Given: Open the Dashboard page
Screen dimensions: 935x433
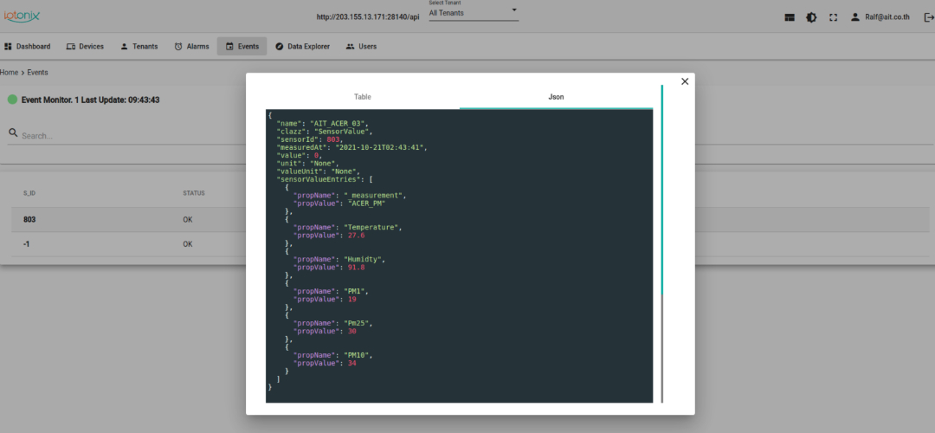Looking at the screenshot, I should coord(28,47).
